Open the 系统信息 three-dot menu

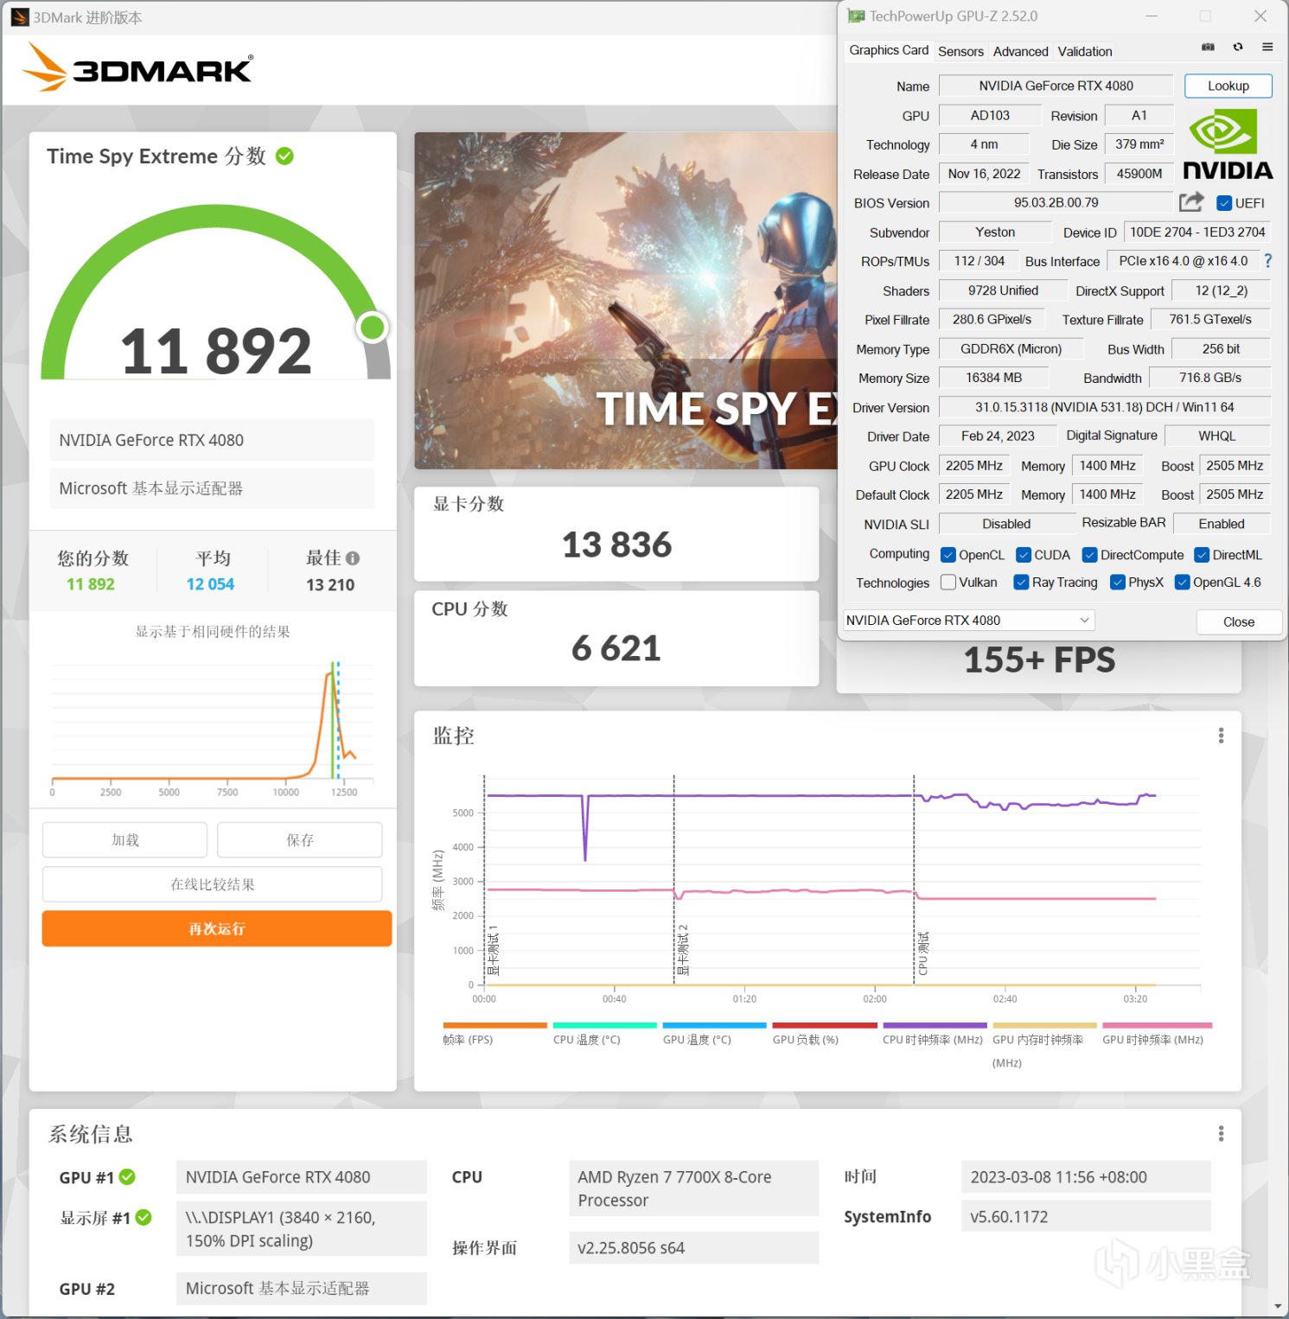1221,1133
